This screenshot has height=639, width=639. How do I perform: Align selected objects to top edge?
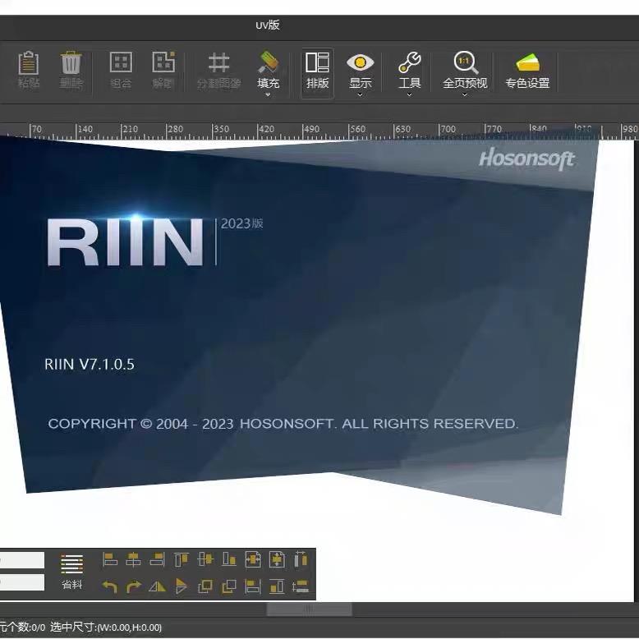pyautogui.click(x=181, y=559)
